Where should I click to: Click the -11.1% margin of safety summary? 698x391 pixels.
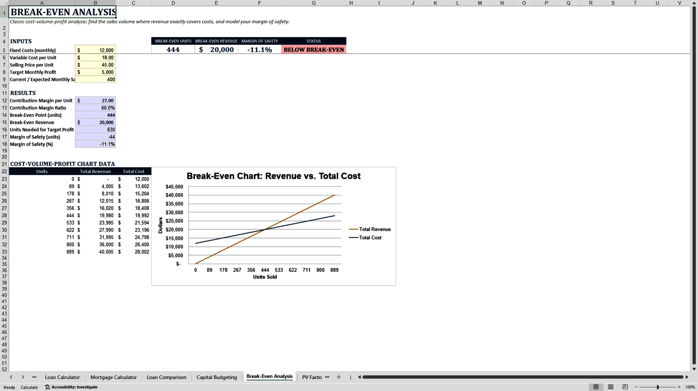pyautogui.click(x=260, y=50)
